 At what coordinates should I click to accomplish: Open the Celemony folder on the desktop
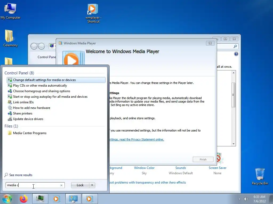10,38
